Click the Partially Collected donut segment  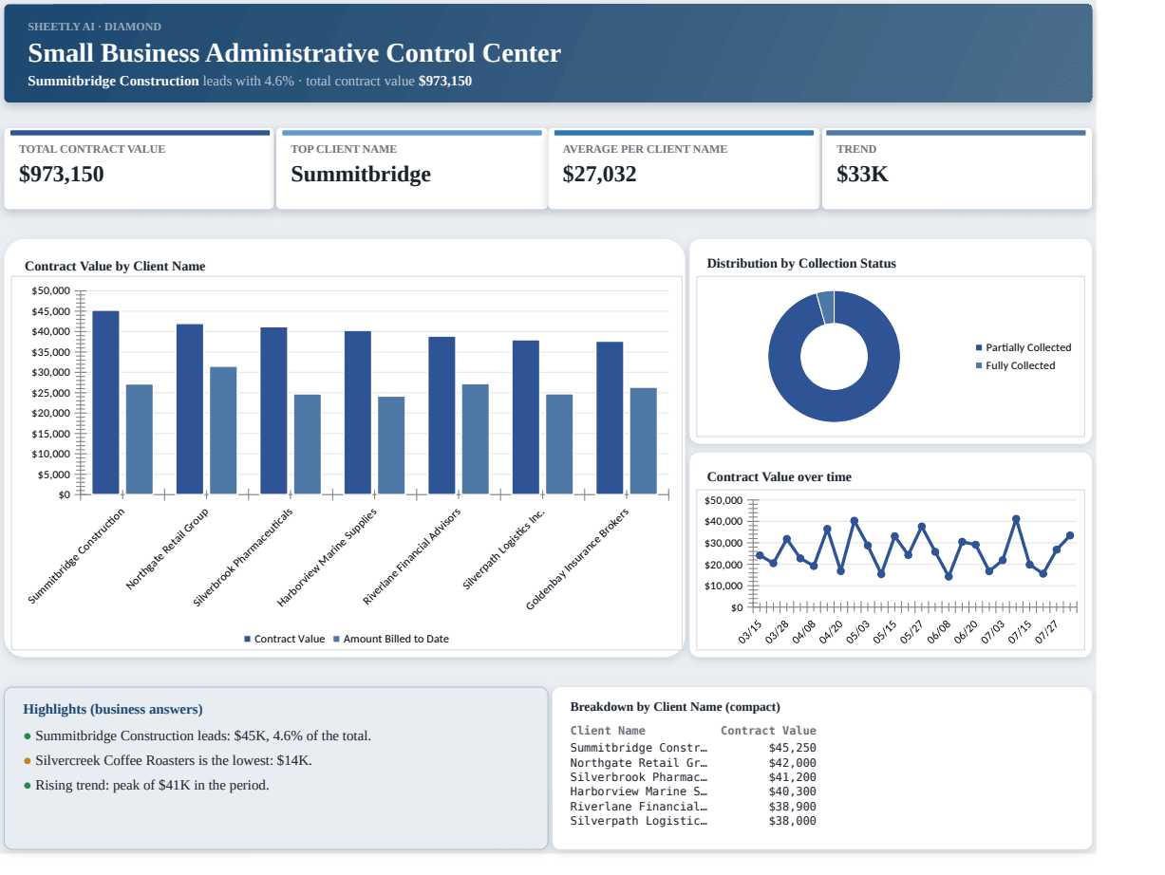click(834, 403)
